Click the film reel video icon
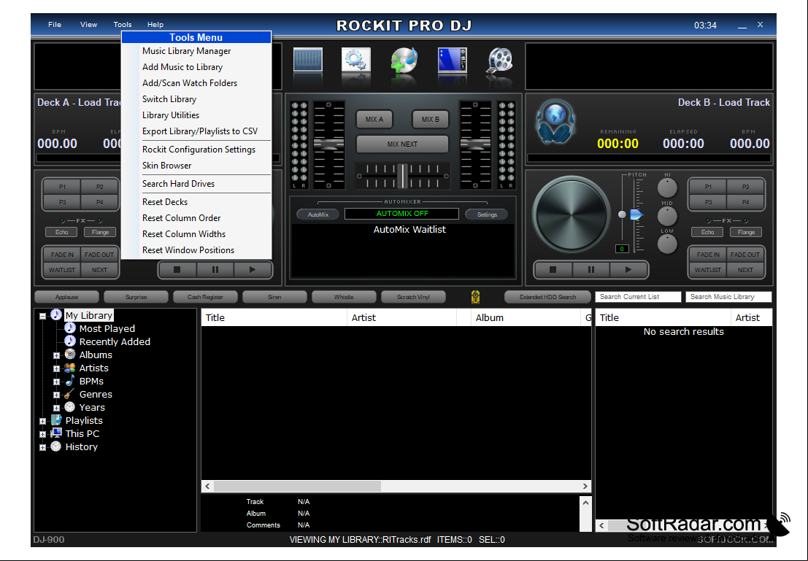This screenshot has width=808, height=561. 499,60
